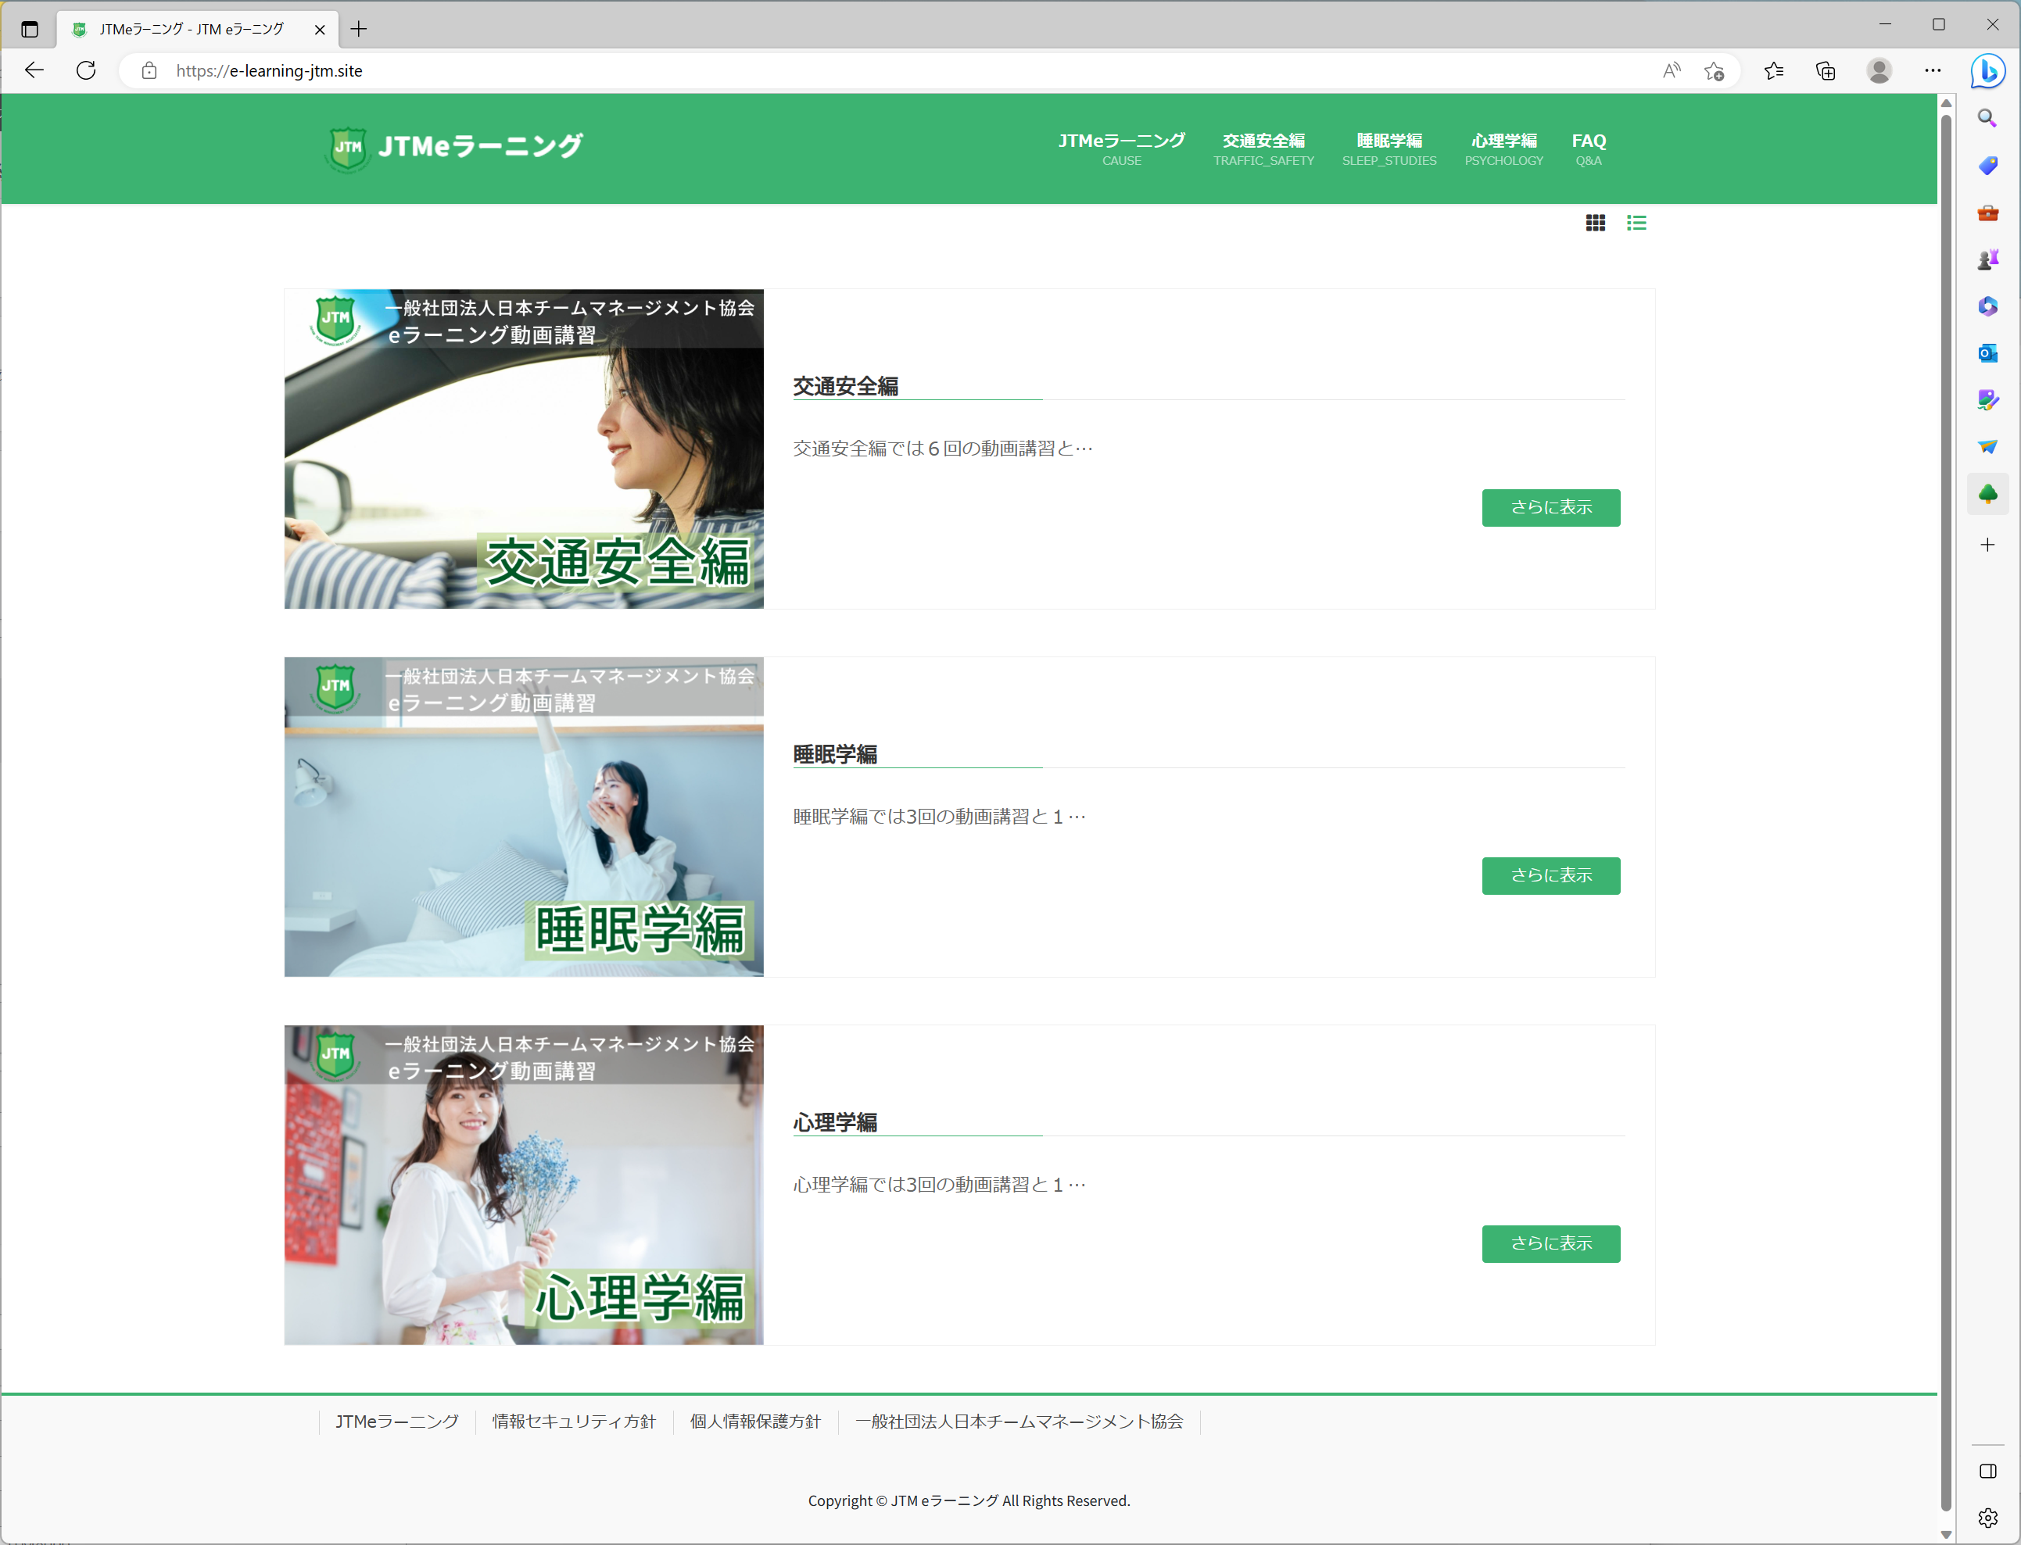Add new sidebar app with plus
The height and width of the screenshot is (1545, 2021).
[1987, 545]
